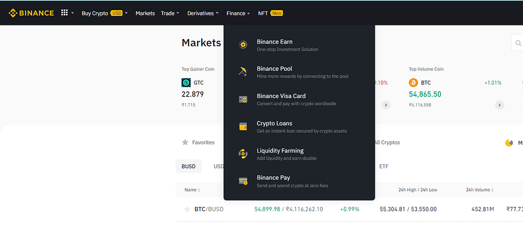The width and height of the screenshot is (523, 225).
Task: Click the Binance logo
Action: click(31, 13)
